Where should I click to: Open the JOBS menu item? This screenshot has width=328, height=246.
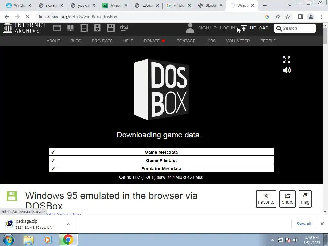pyautogui.click(x=210, y=41)
